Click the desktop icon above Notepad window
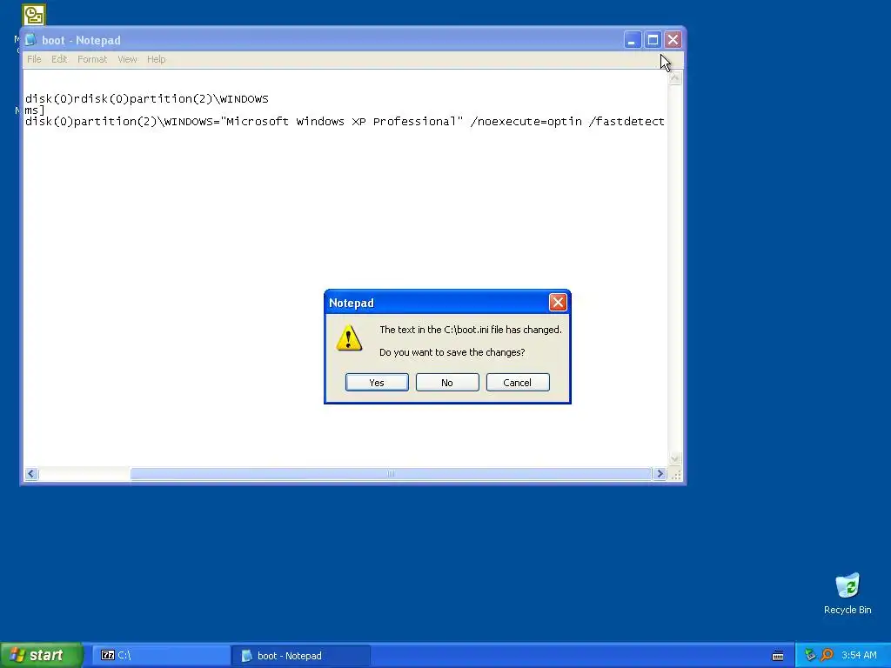891x668 pixels. point(34,14)
